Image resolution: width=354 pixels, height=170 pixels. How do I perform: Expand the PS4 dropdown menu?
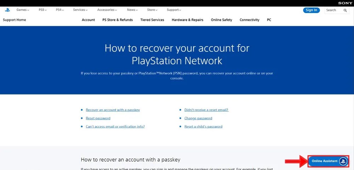pos(60,10)
